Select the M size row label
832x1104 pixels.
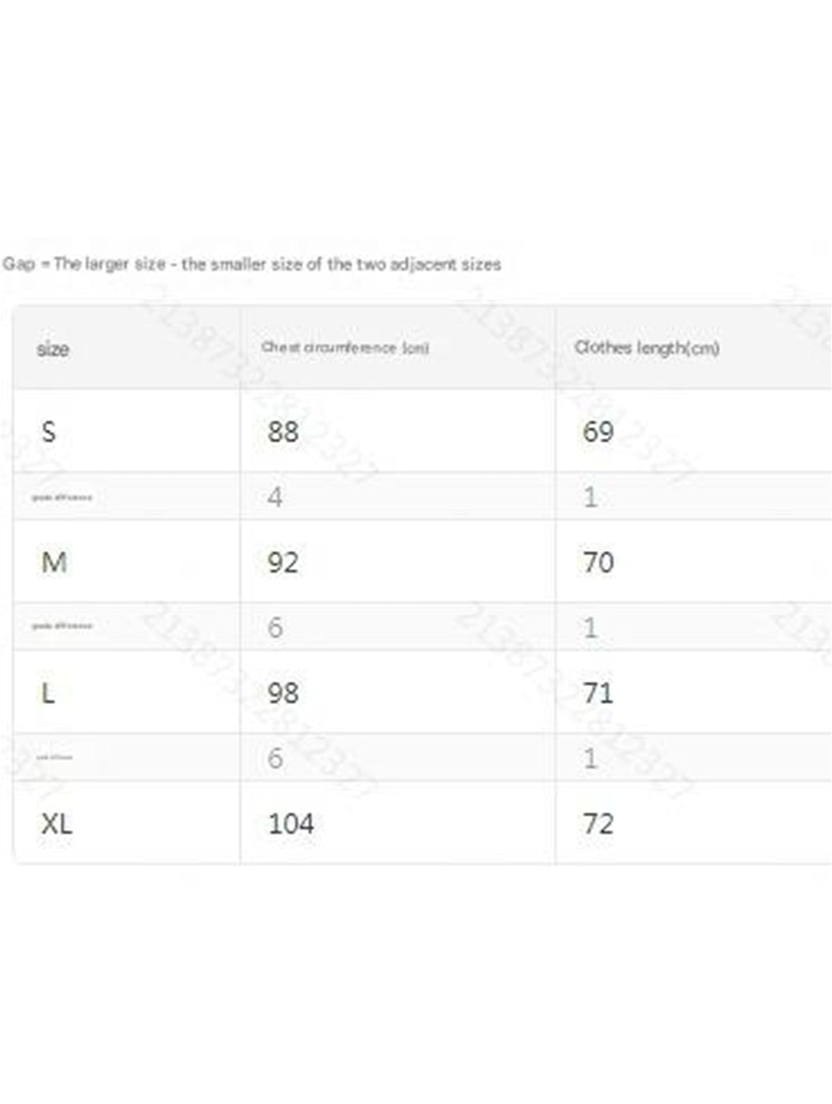pos(54,562)
